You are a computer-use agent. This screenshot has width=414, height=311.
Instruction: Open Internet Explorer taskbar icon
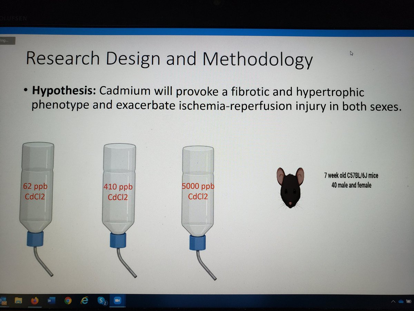tap(85, 300)
